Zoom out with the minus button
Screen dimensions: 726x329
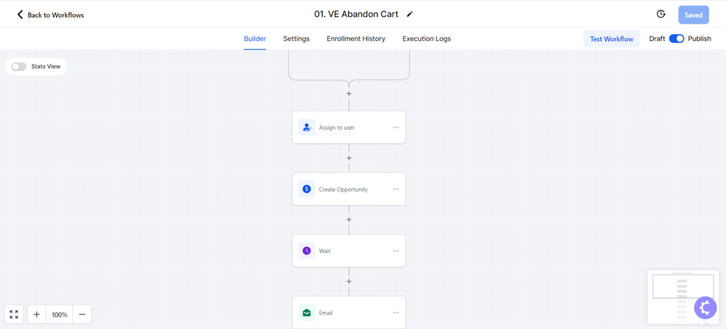(82, 315)
